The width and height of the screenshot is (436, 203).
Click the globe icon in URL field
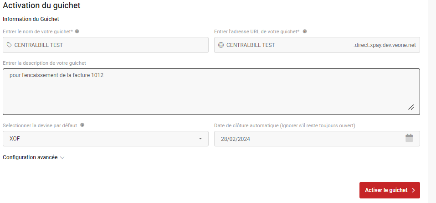221,45
